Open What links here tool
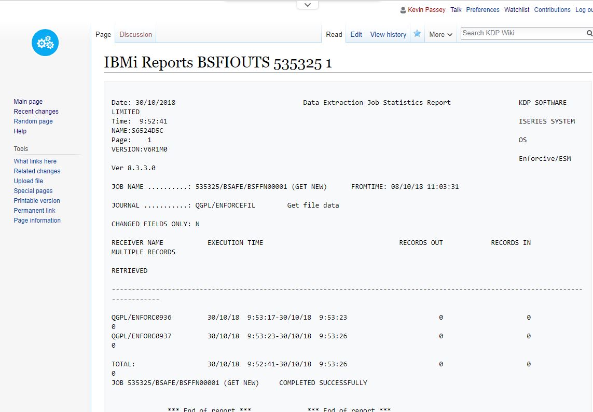593x412 pixels. (35, 161)
